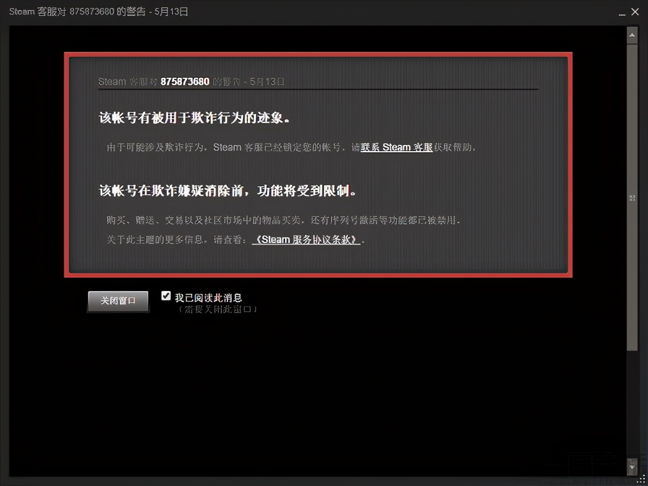The width and height of the screenshot is (648, 486).
Task: Click the close X icon in the title bar
Action: pyautogui.click(x=636, y=11)
